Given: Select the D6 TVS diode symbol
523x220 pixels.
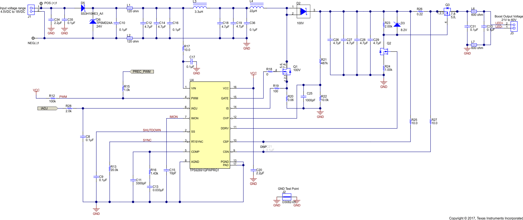Looking at the screenshot, I should coord(93,22).
